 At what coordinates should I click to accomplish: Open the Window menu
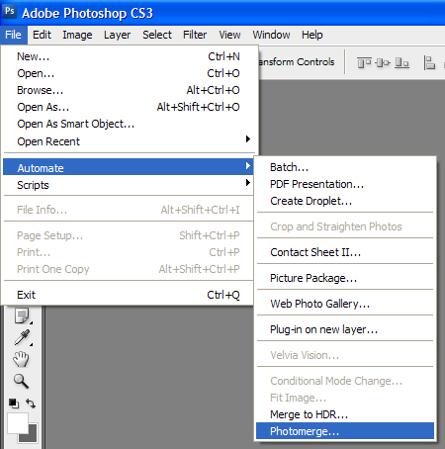(271, 35)
